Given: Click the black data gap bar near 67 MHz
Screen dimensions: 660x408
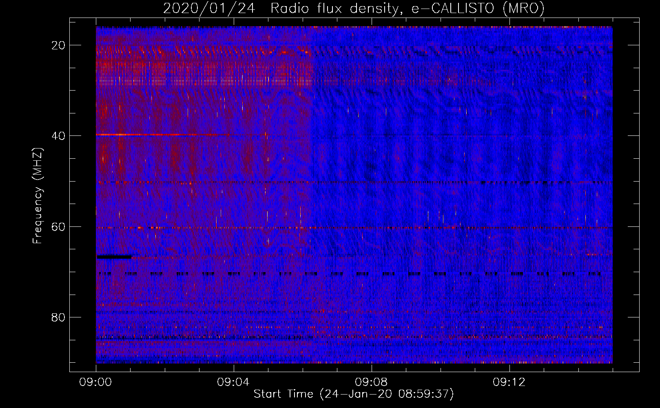Looking at the screenshot, I should pos(115,257).
